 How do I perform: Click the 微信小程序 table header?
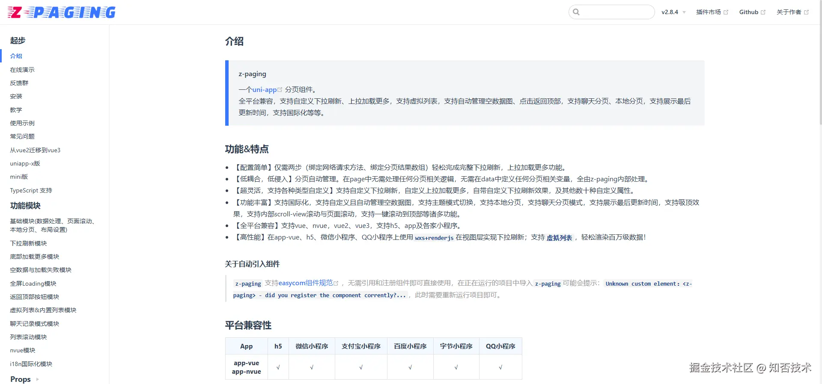[312, 346]
